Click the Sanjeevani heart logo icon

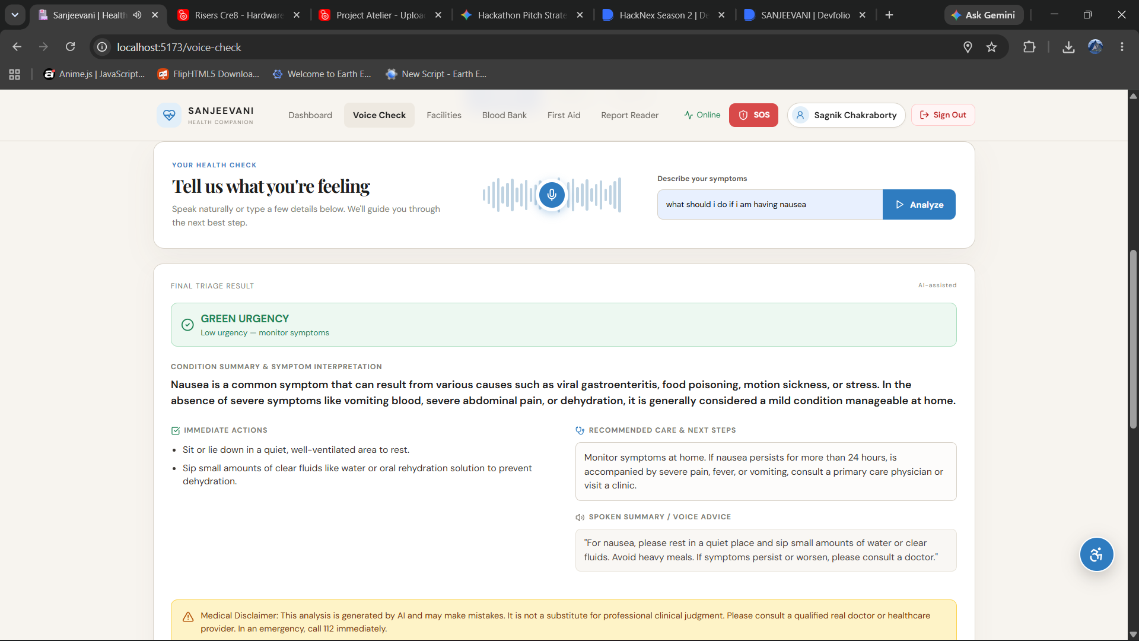[169, 115]
